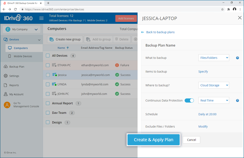244x158 pixels.
Task: Click the Windows icon next to ETHAN-PC
Action: (x=54, y=65)
